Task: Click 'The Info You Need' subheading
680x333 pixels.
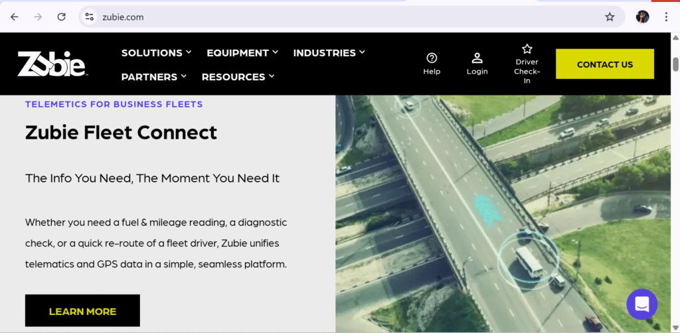Action: tap(152, 178)
